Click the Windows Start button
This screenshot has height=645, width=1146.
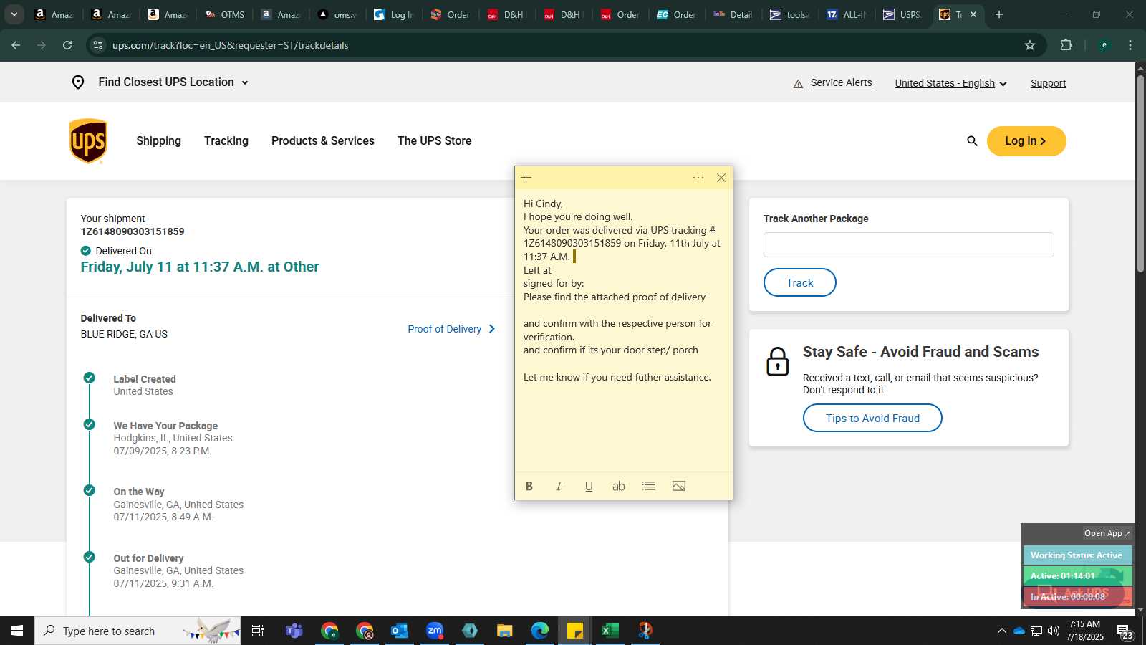tap(17, 631)
